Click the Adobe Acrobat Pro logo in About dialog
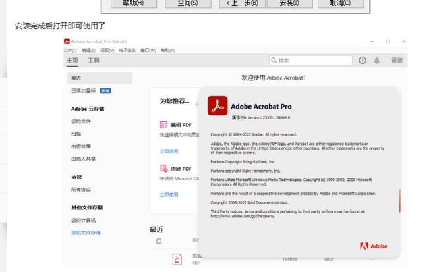The image size is (435, 272). point(217,106)
